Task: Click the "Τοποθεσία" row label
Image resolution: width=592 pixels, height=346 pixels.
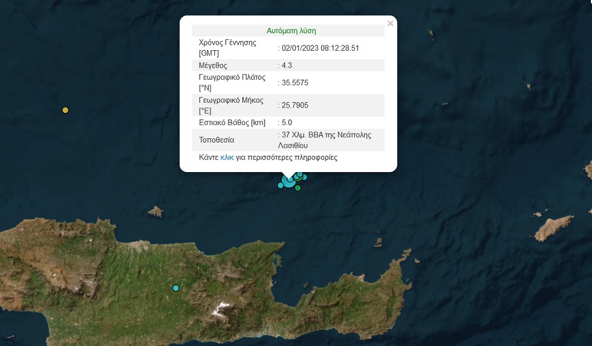Action: coord(216,140)
